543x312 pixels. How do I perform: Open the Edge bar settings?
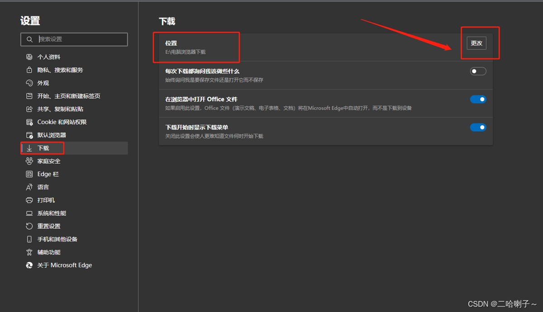click(48, 174)
